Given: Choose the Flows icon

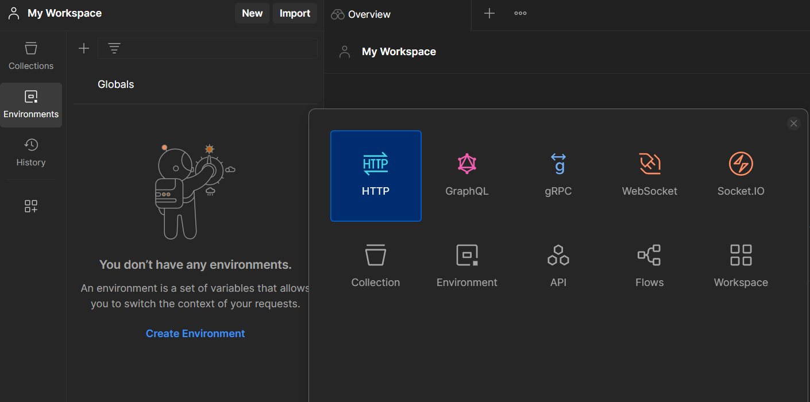Looking at the screenshot, I should 650,255.
